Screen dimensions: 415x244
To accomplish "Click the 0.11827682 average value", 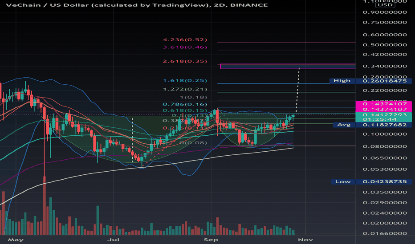I will (x=385, y=125).
